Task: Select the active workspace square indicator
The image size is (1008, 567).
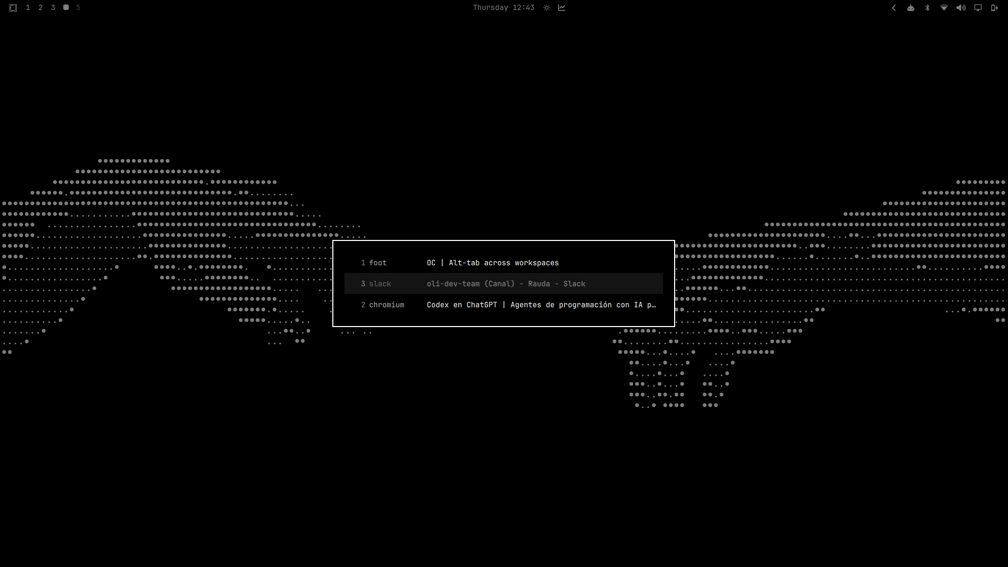Action: click(x=66, y=7)
